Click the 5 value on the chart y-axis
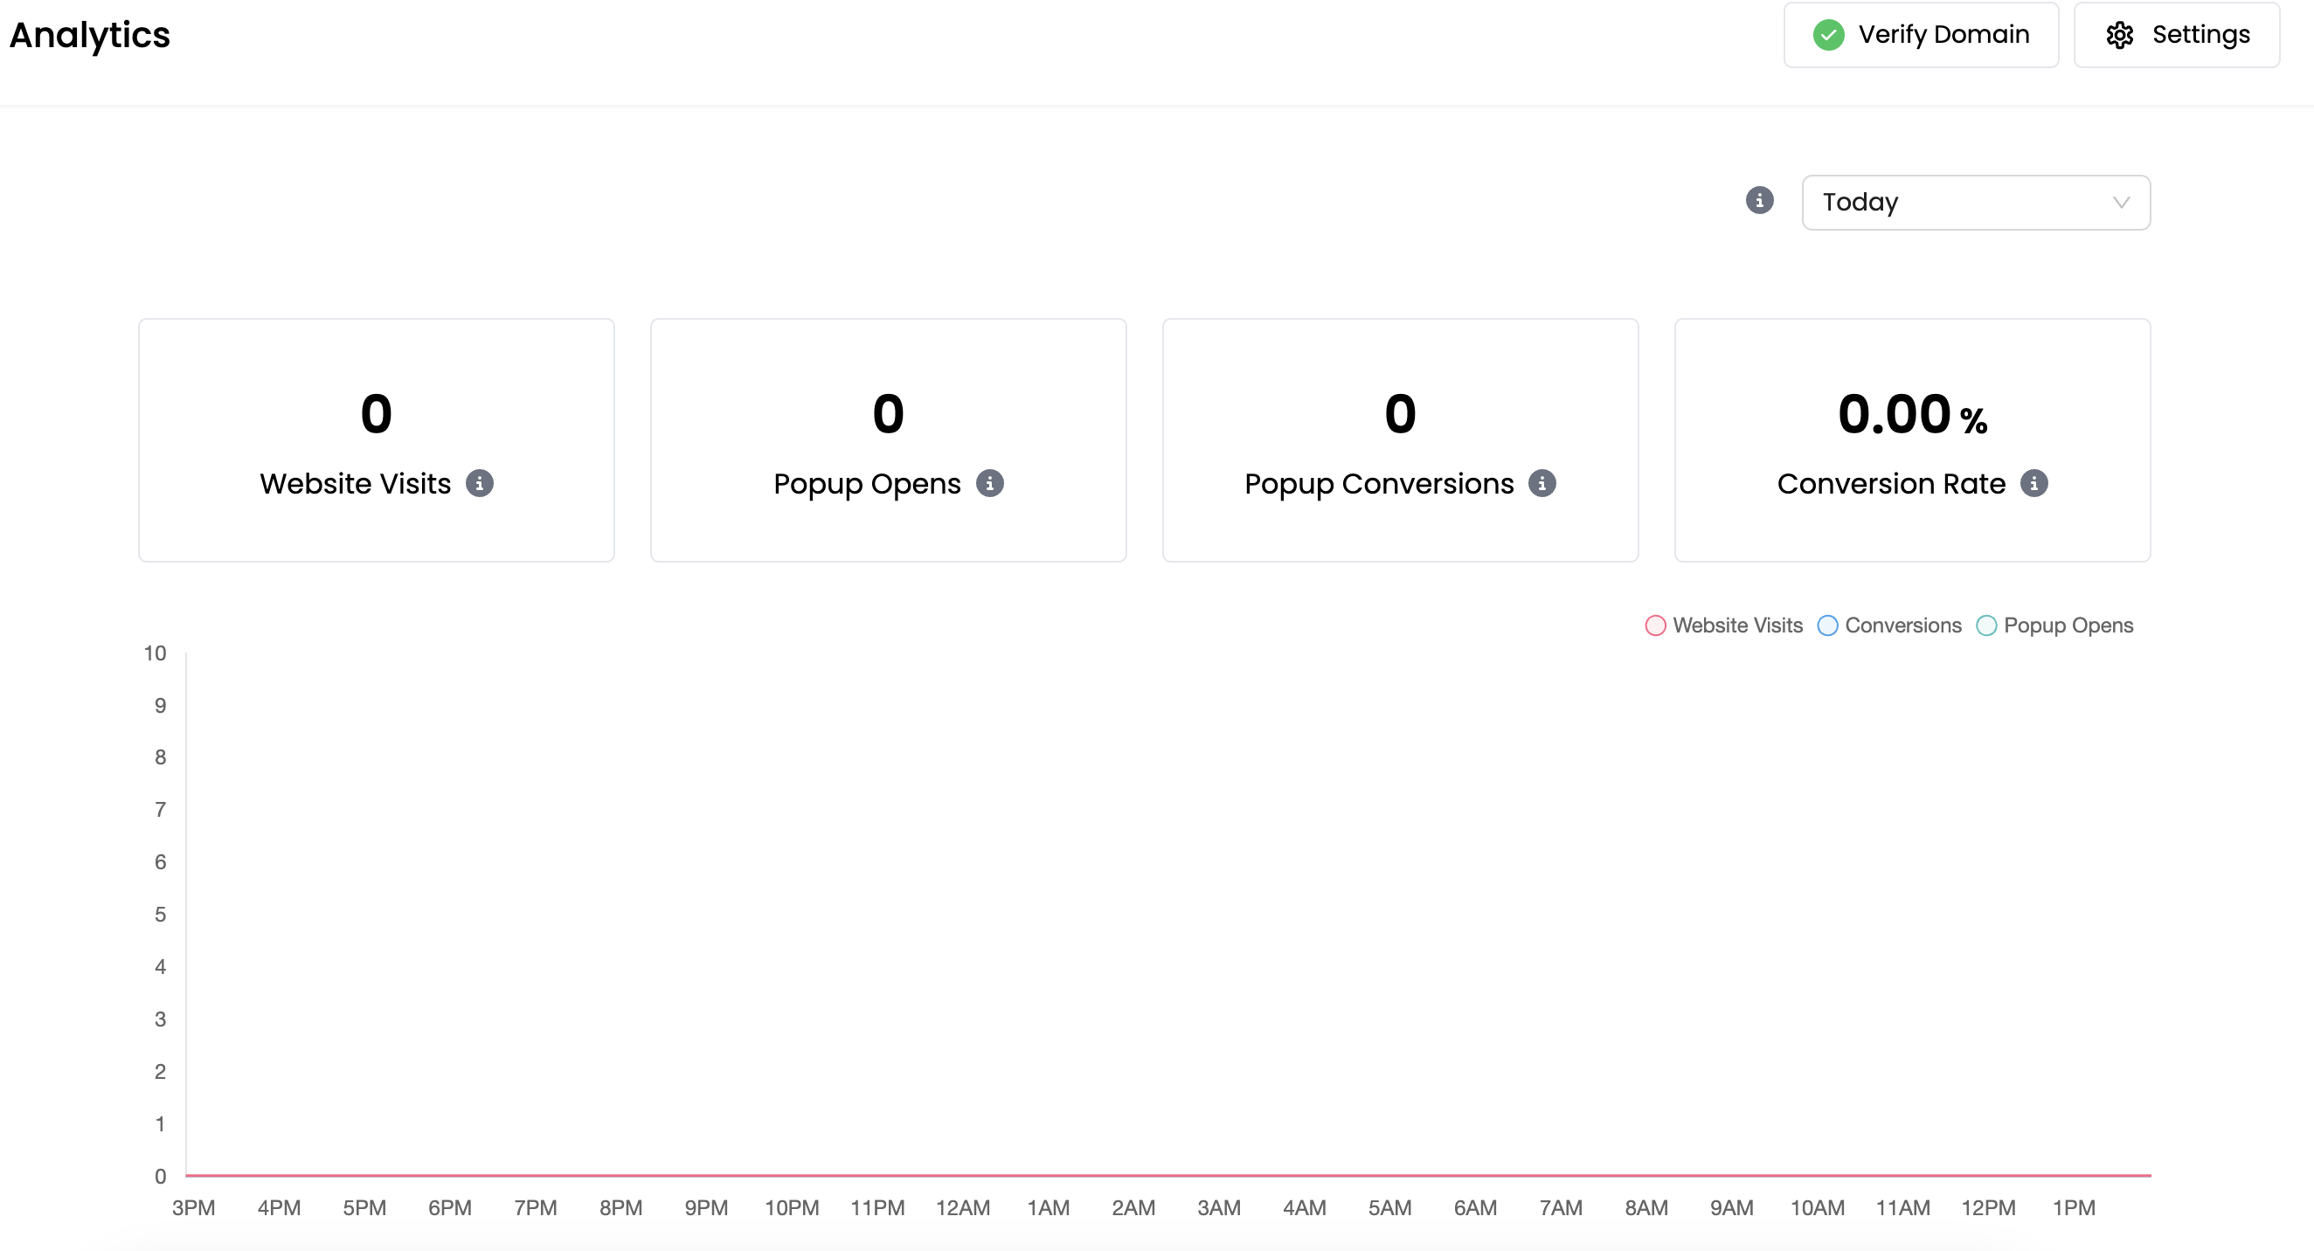 pos(160,915)
